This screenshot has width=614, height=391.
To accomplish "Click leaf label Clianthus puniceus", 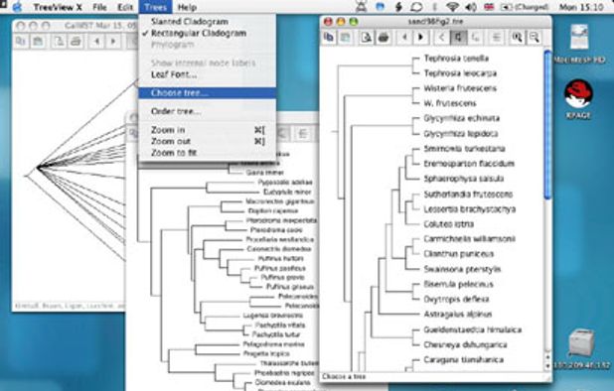I will pyautogui.click(x=459, y=254).
